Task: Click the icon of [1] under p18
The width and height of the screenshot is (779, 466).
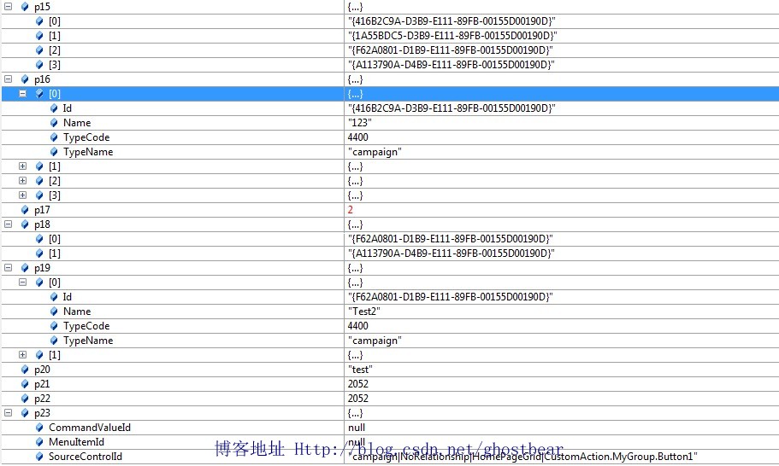Action: pos(39,253)
